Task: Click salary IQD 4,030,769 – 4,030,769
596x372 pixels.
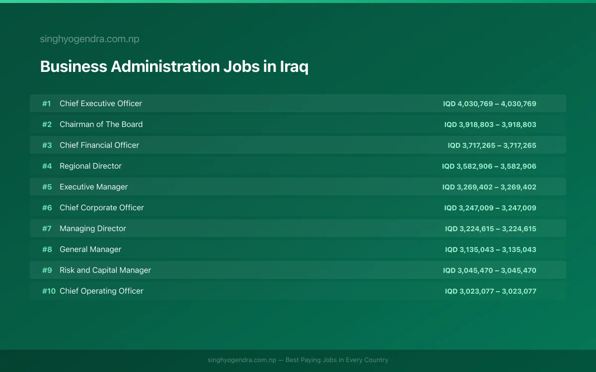Action: click(490, 104)
